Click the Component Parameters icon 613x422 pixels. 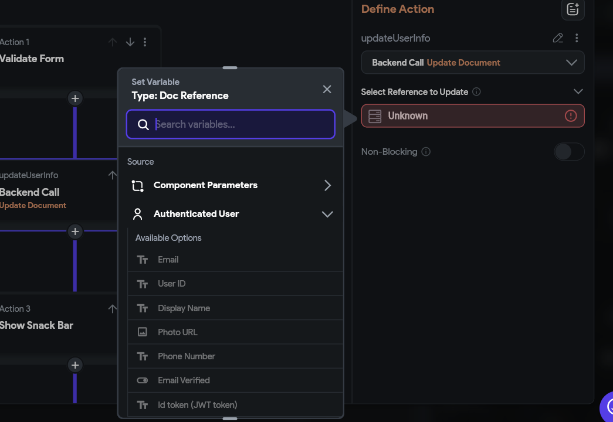[138, 186]
